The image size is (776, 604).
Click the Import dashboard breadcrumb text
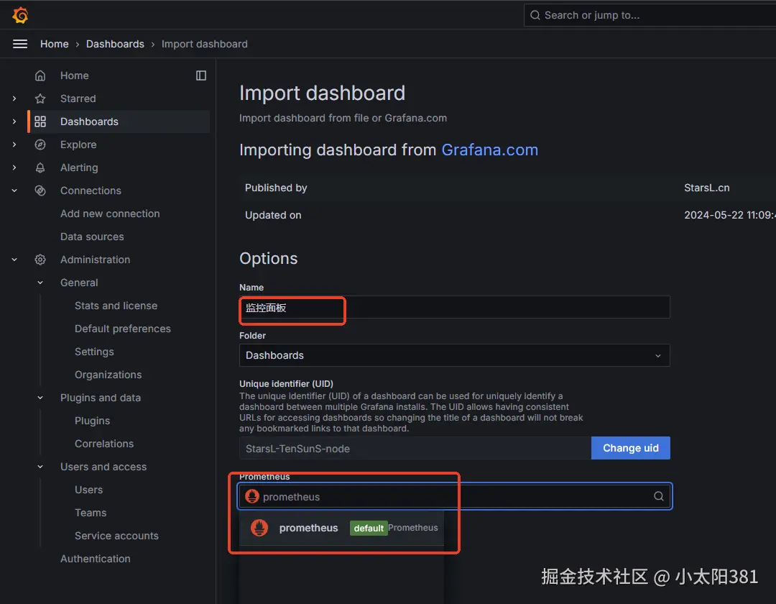[x=204, y=44]
